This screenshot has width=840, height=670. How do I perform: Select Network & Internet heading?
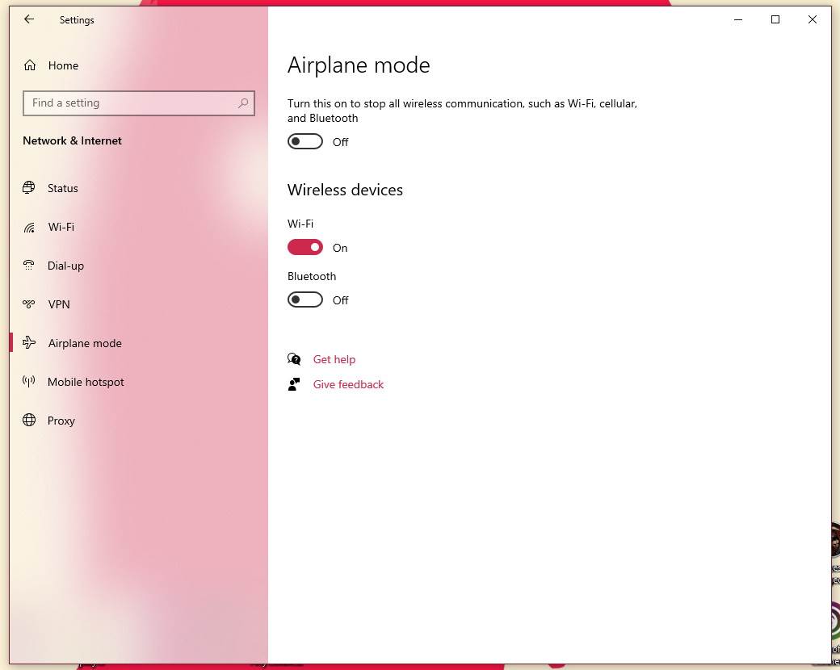click(72, 140)
